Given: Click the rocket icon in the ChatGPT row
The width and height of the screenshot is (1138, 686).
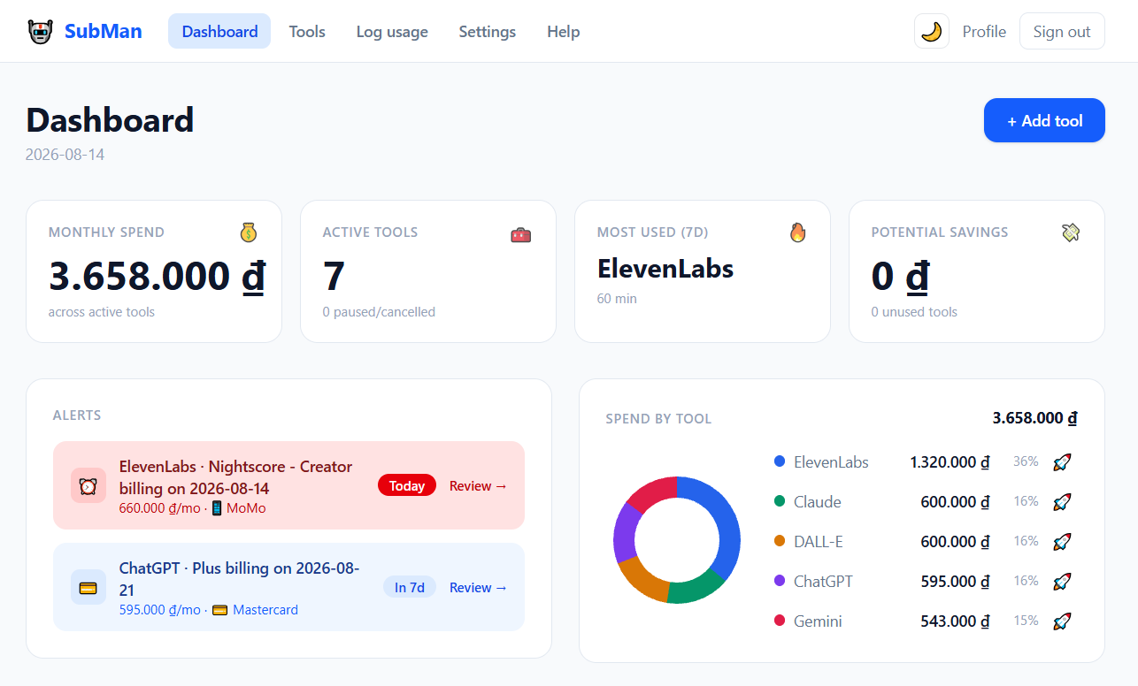Looking at the screenshot, I should click(1062, 582).
